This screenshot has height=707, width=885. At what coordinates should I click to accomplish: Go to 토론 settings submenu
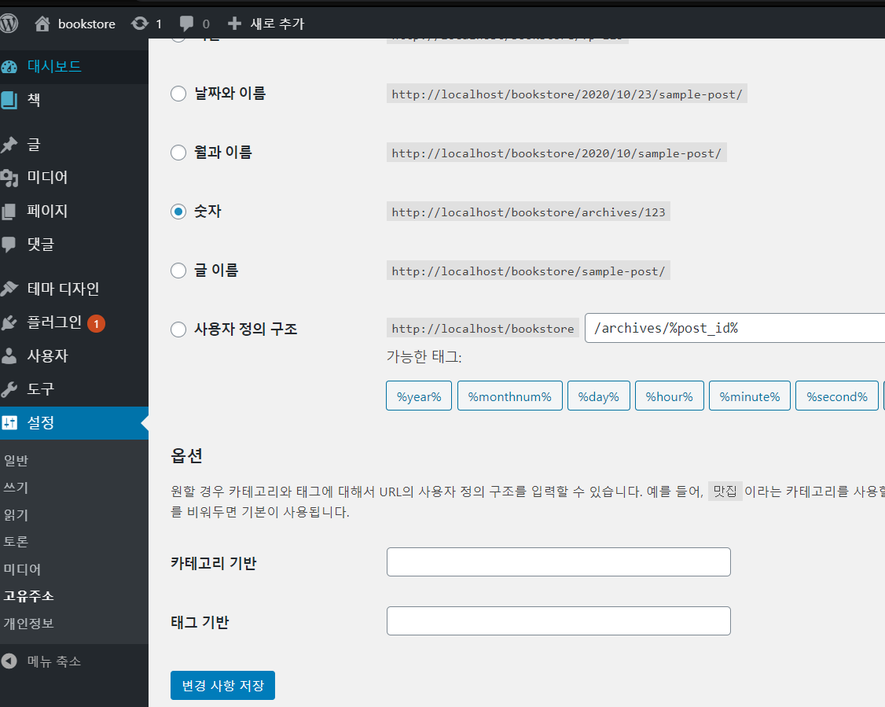(x=16, y=542)
